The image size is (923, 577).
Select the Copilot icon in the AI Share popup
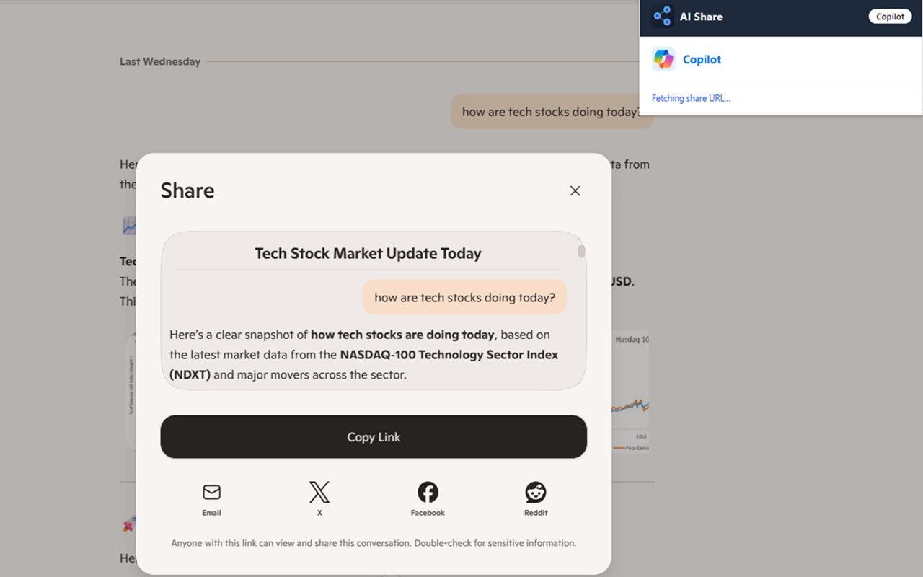[663, 59]
